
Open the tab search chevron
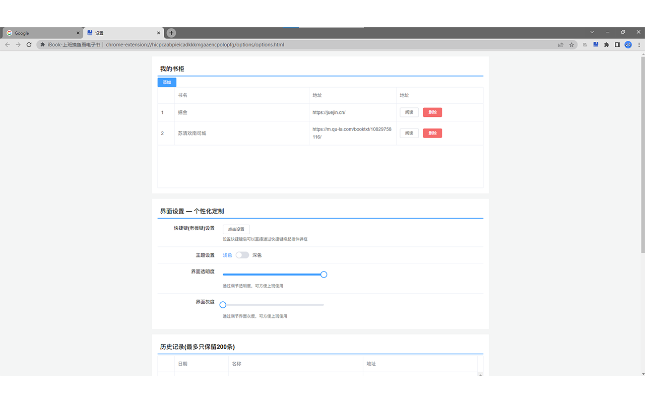(592, 32)
